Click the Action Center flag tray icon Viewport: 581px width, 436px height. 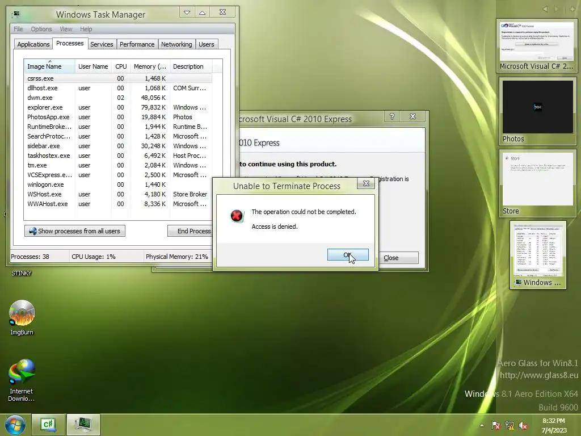[496, 425]
